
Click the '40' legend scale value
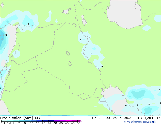tap(67, 123)
